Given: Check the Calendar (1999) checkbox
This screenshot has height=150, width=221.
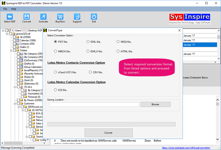Looking at the screenshot, I should coord(14,40).
